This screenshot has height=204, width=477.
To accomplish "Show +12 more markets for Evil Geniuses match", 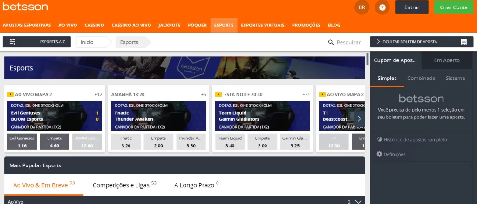I will [x=98, y=95].
